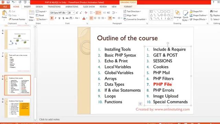
Task: Click the Shape Effects button
Action: pyautogui.click(x=198, y=19)
